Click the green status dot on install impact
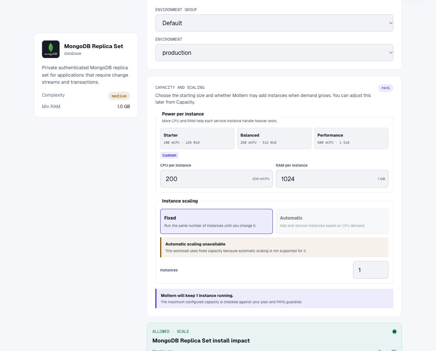The width and height of the screenshot is (436, 351). point(394,331)
